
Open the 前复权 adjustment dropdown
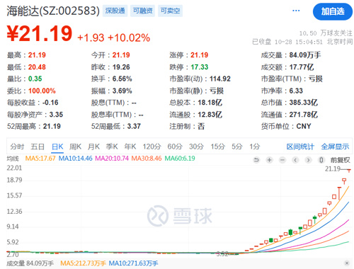coord(340,160)
